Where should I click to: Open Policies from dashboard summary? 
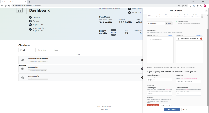pos(36,21)
